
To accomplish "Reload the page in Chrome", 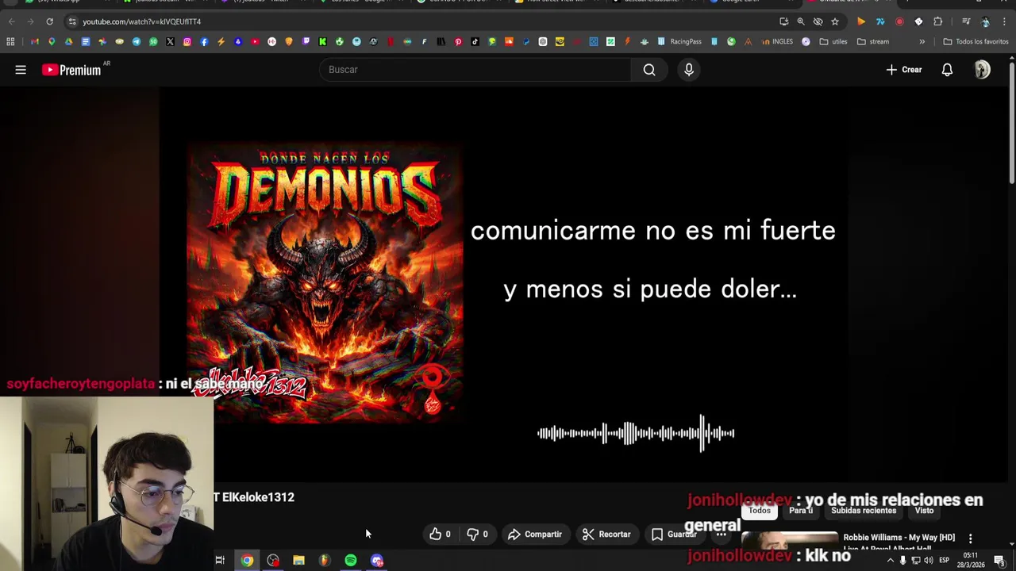I will tap(49, 21).
